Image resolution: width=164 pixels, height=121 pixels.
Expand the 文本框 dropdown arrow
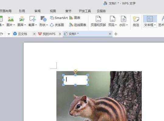point(155,25)
